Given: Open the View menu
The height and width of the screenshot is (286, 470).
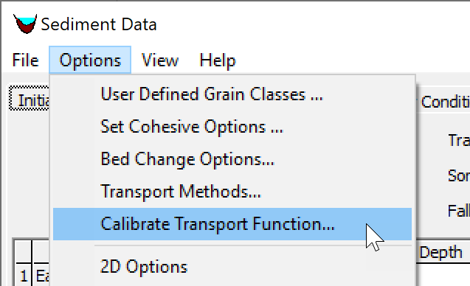Looking at the screenshot, I should coord(160,60).
